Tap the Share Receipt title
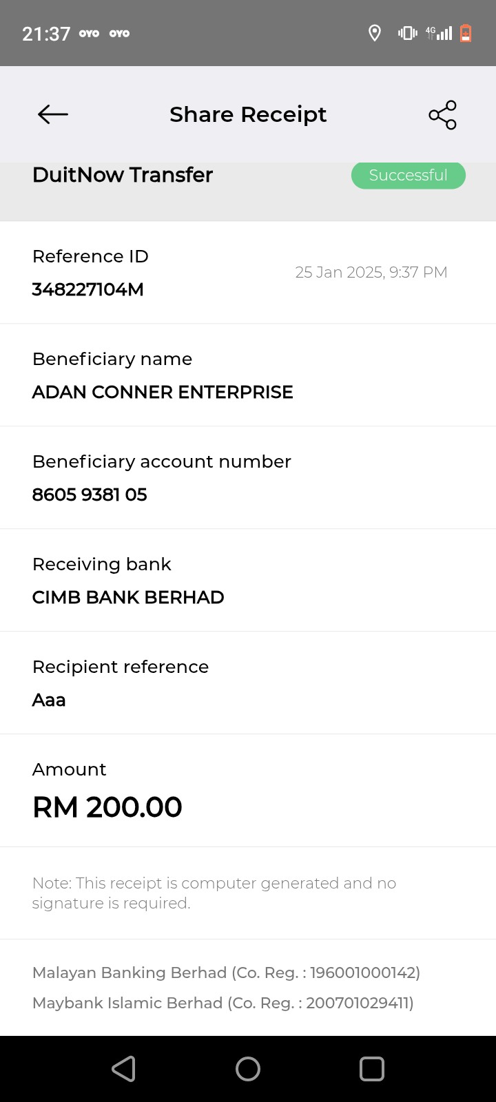Image resolution: width=496 pixels, height=1102 pixels. point(248,114)
